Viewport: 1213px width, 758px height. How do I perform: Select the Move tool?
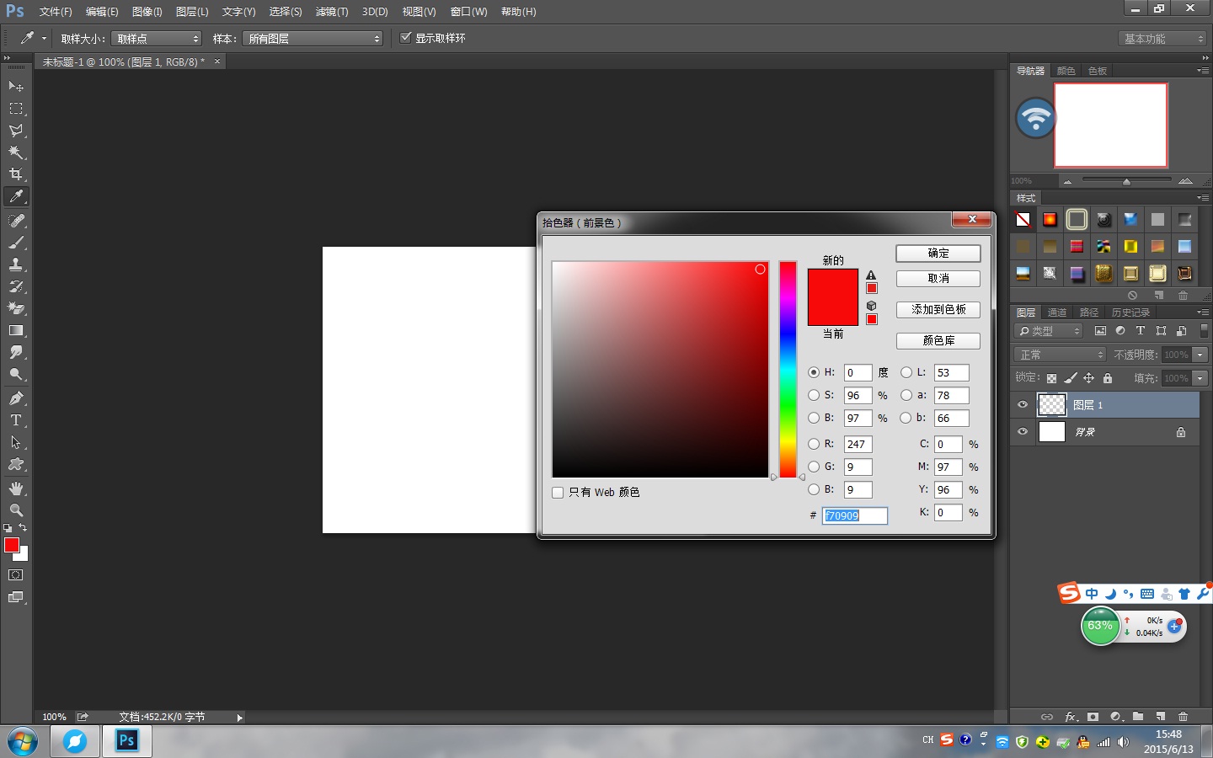[16, 87]
